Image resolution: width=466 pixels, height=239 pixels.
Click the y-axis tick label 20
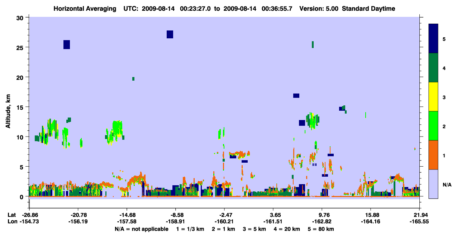click(x=20, y=77)
